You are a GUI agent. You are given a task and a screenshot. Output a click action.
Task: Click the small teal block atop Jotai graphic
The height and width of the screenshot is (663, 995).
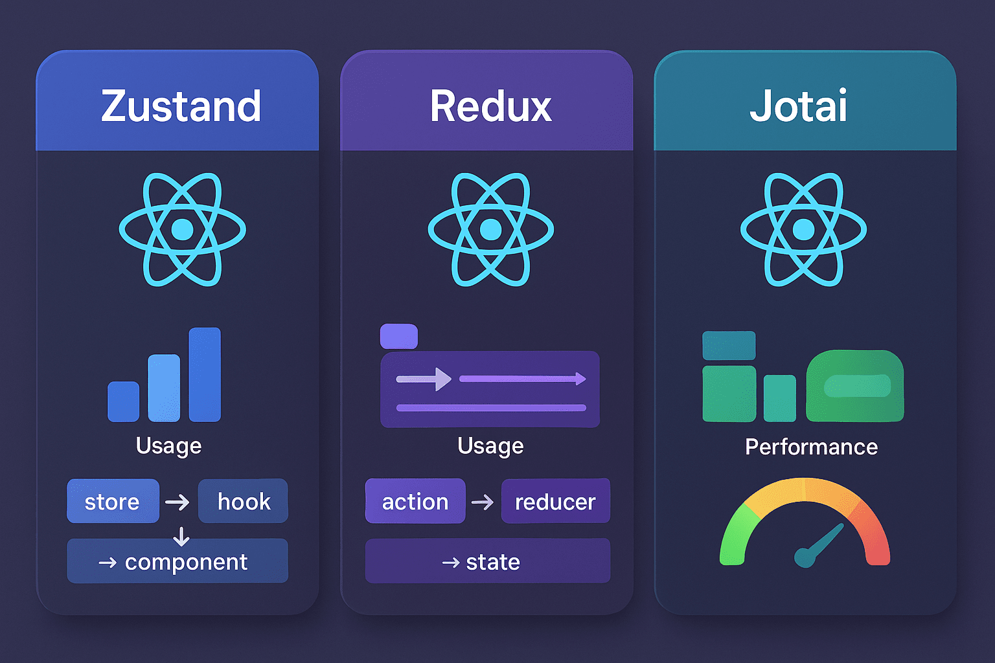729,345
